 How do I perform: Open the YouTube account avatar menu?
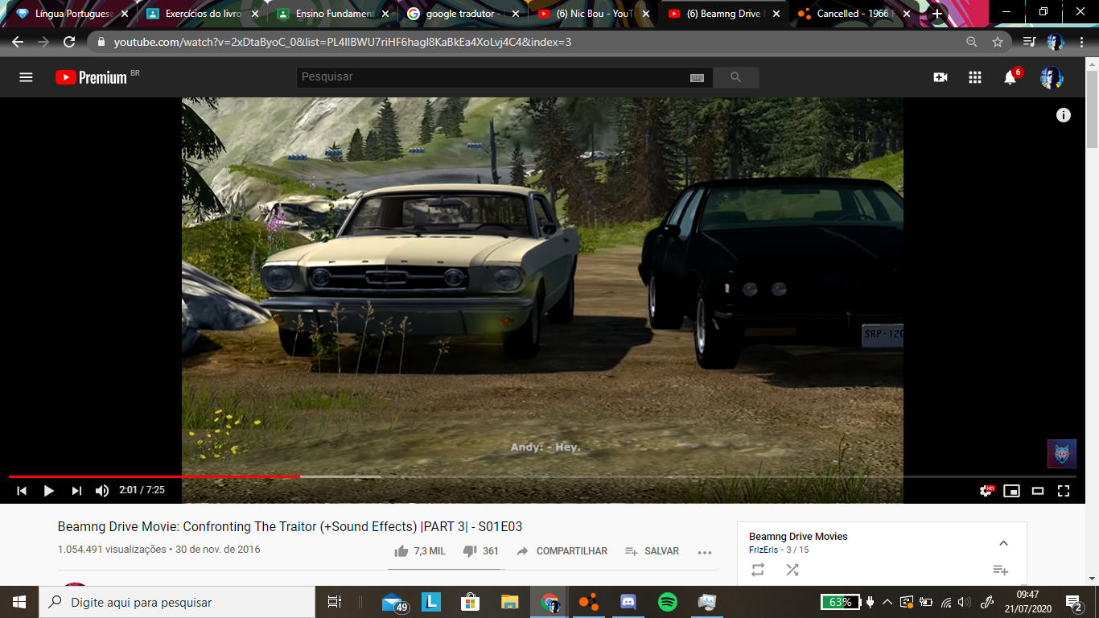[x=1052, y=77]
